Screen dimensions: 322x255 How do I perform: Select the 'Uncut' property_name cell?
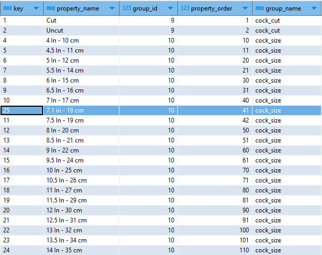pos(82,30)
